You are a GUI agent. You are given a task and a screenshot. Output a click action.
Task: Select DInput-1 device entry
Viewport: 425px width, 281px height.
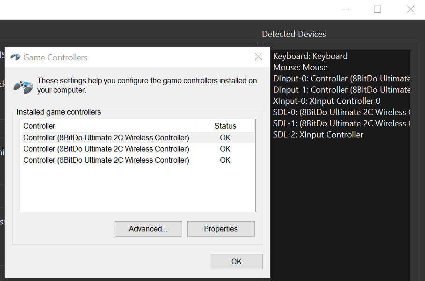tap(341, 90)
